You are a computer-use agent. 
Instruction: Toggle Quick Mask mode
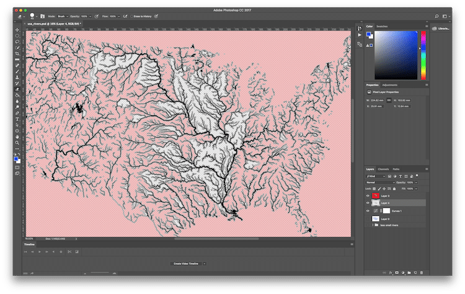(x=17, y=167)
